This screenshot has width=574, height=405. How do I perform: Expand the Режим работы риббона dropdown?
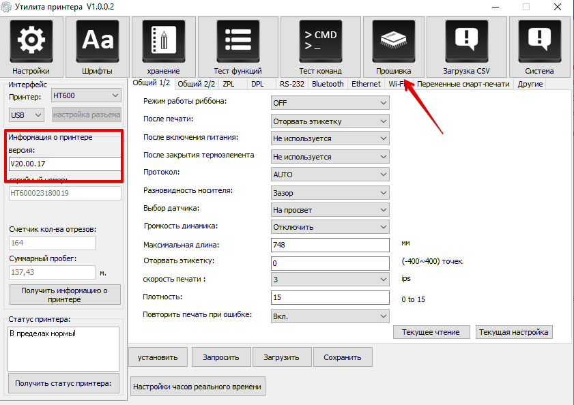(330, 102)
